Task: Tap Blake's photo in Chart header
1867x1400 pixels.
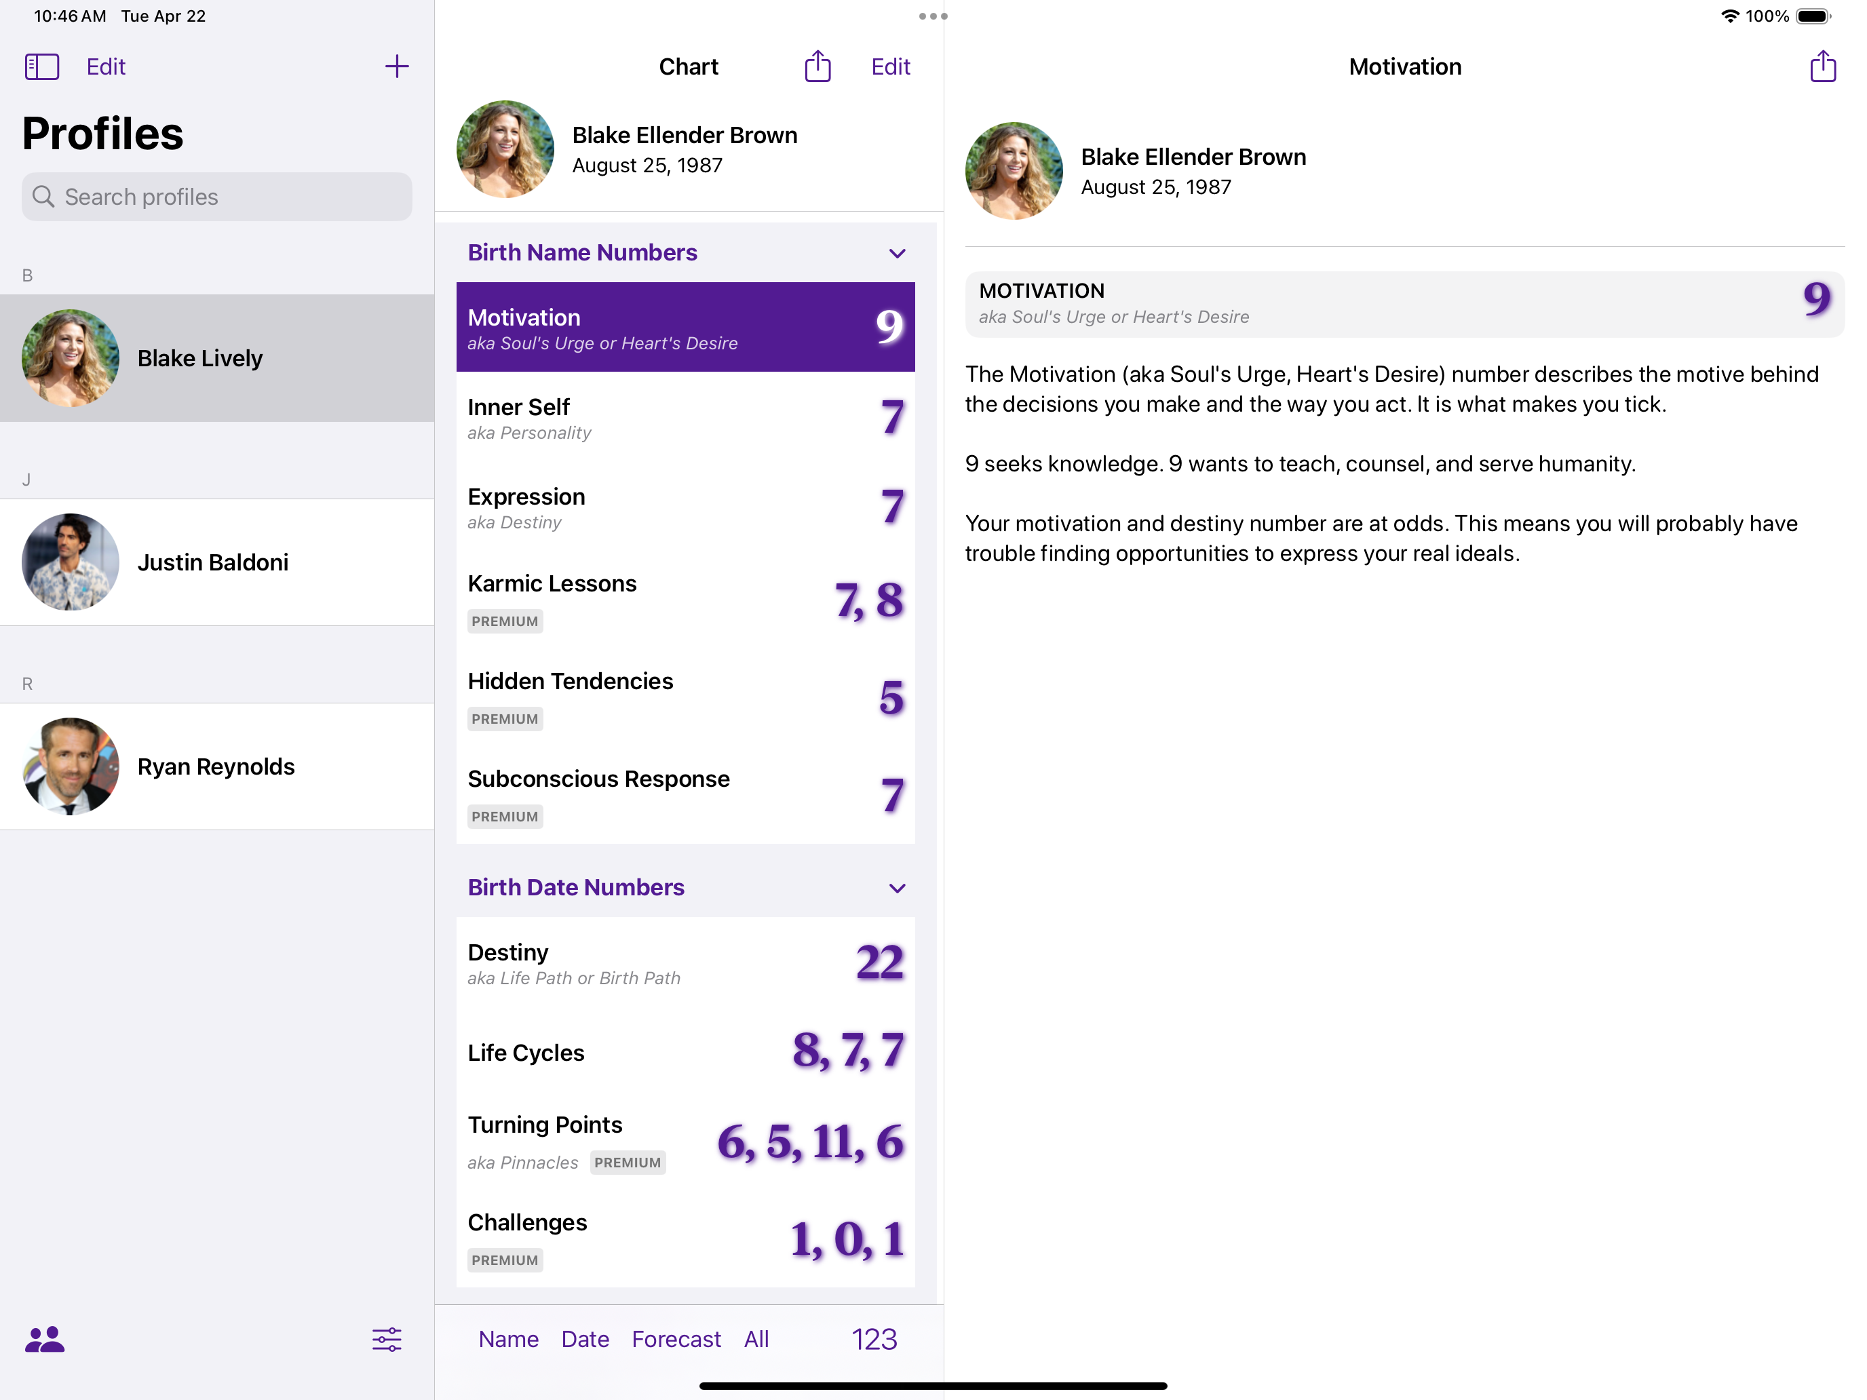Action: click(505, 149)
